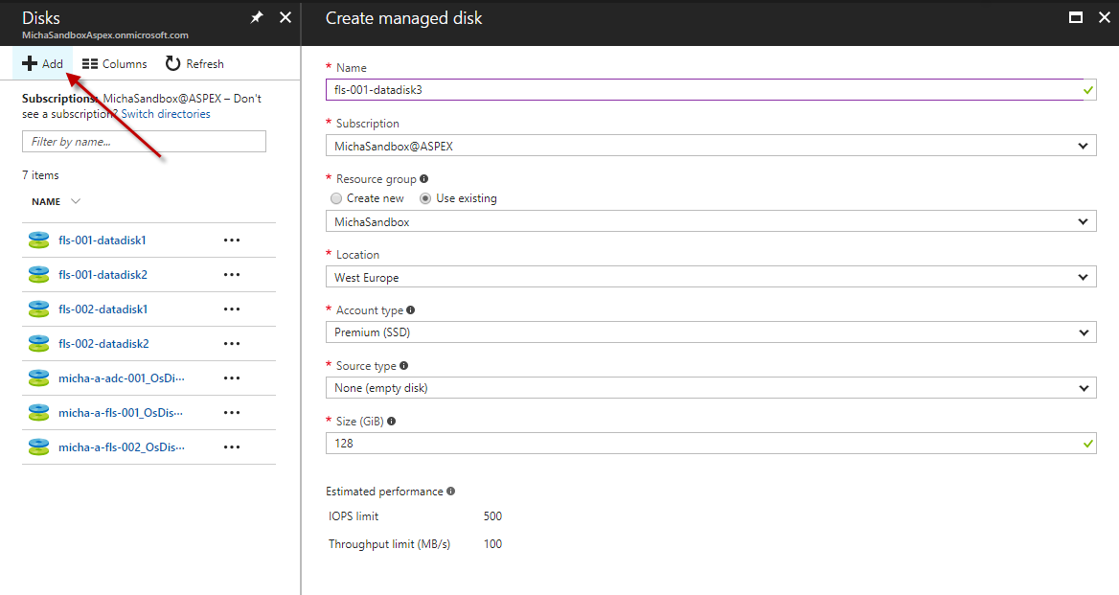Refresh the Disks list
Viewport: 1119px width, 595px height.
(194, 64)
